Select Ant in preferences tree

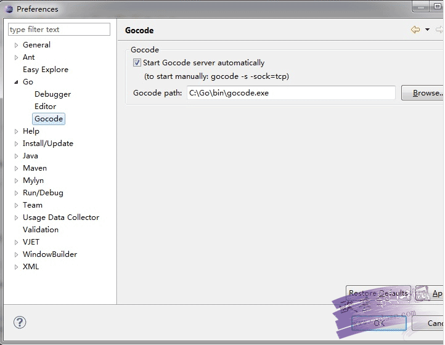pos(29,57)
